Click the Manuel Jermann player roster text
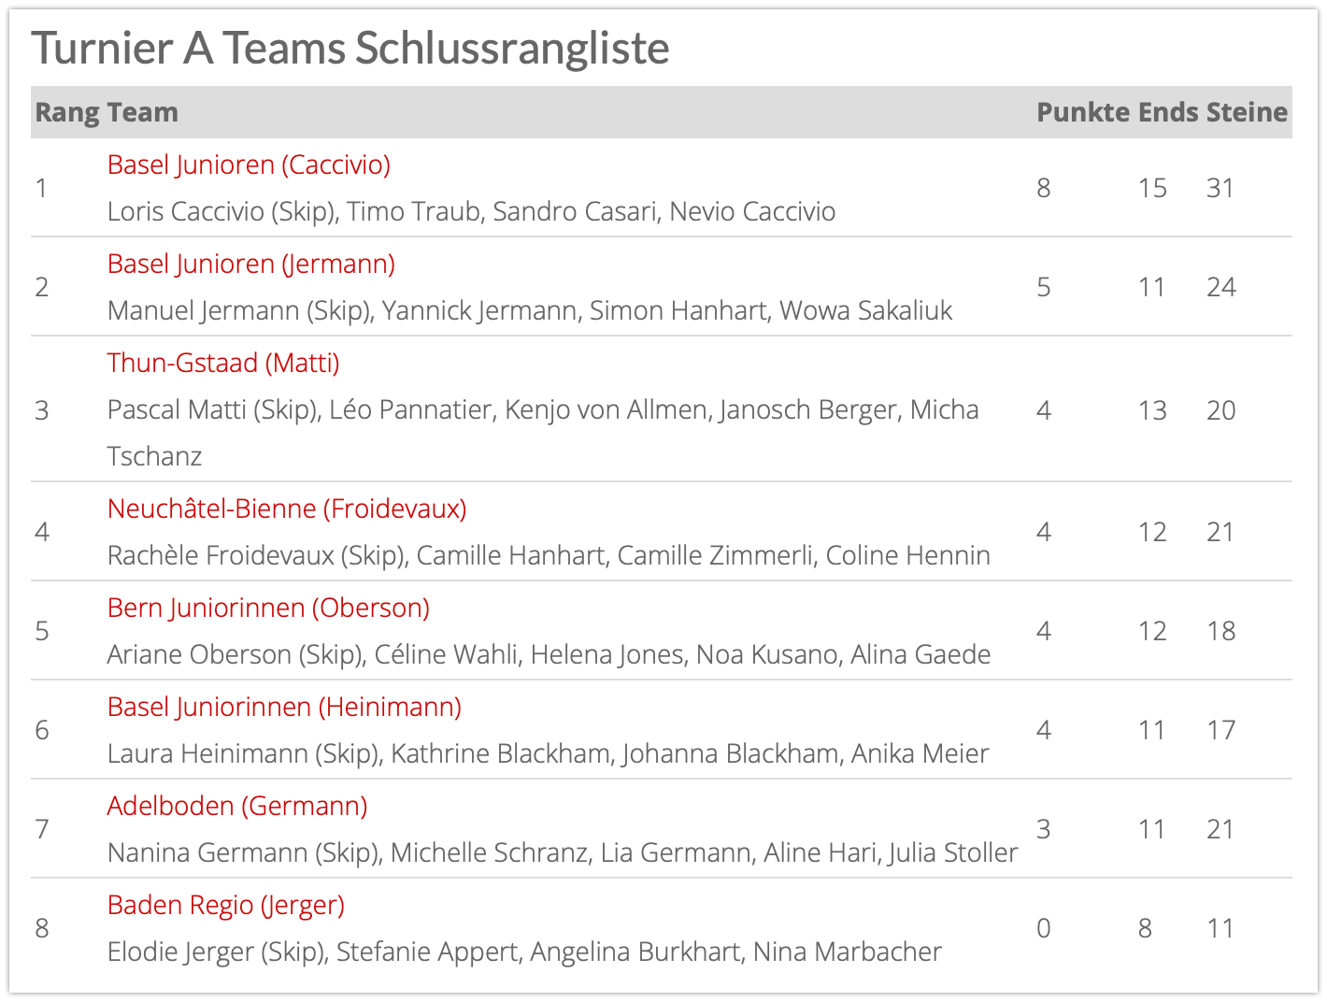Image resolution: width=1327 pixels, height=1002 pixels. pyautogui.click(x=529, y=310)
